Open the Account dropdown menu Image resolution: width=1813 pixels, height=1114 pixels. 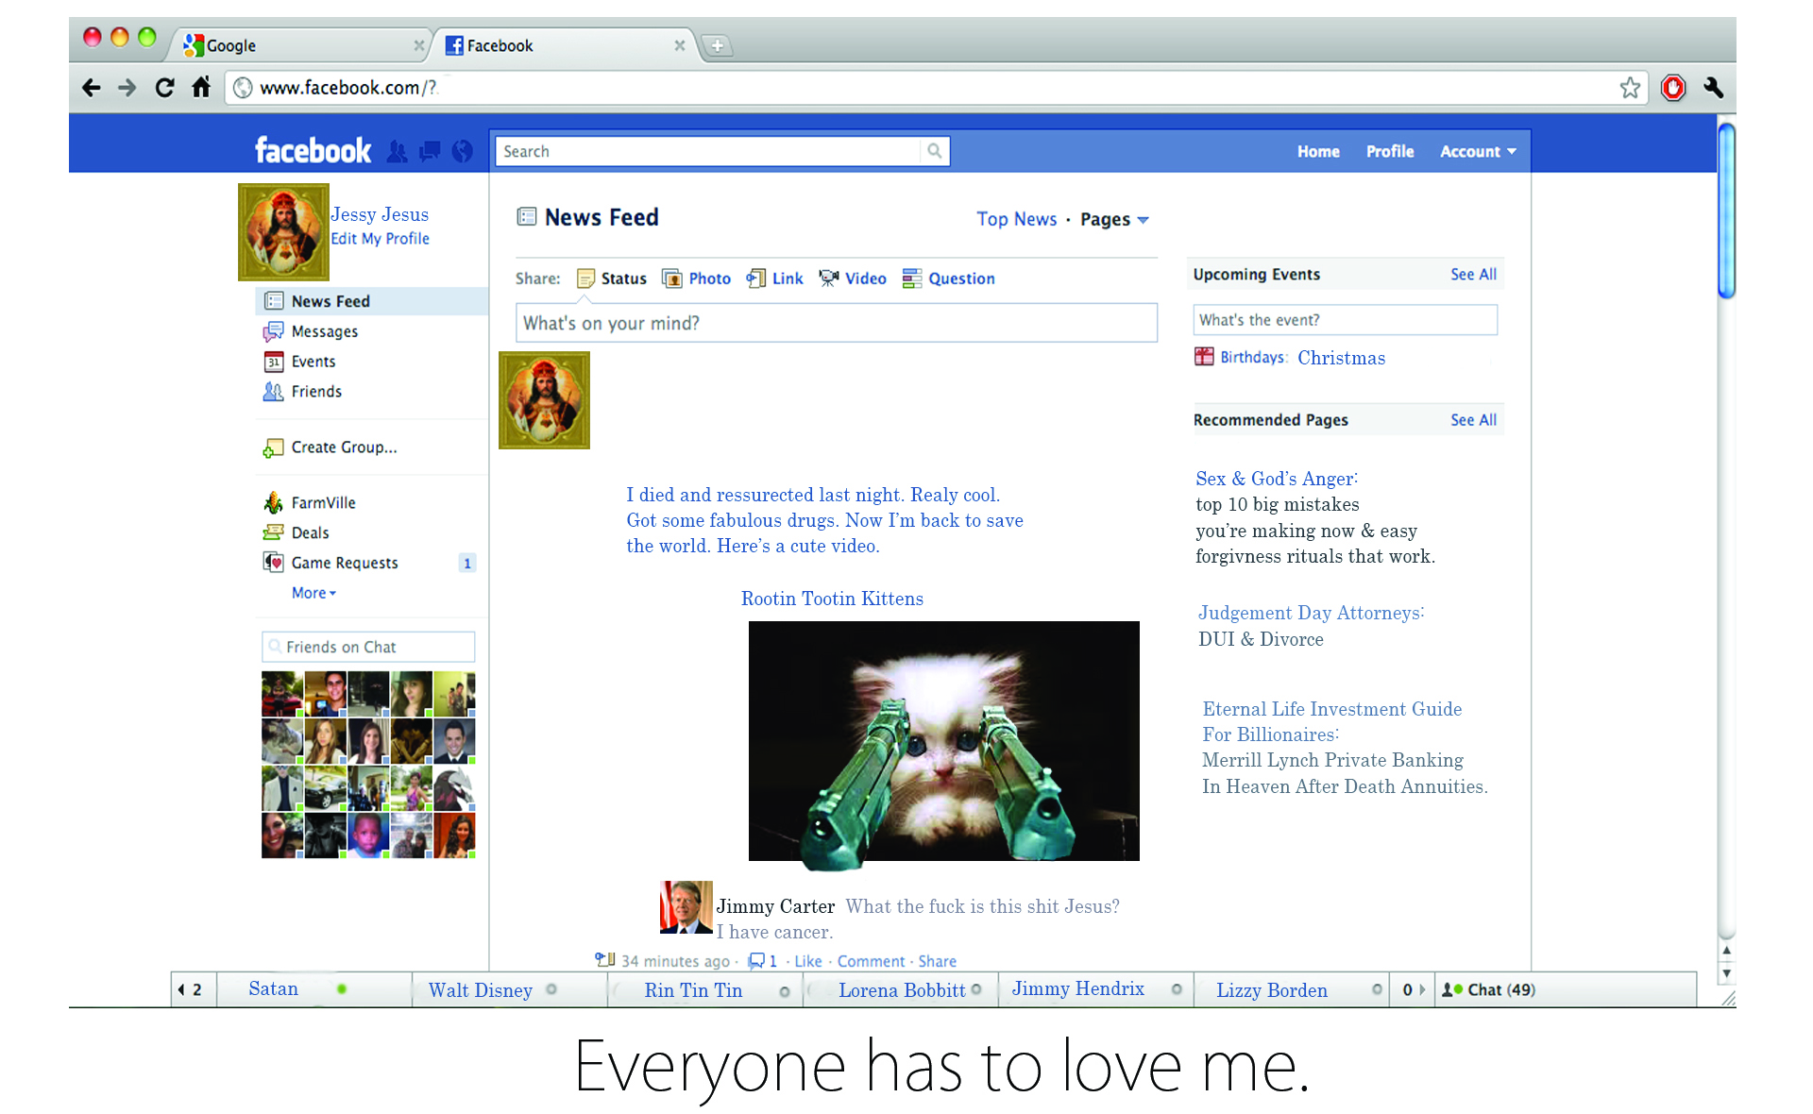coord(1478,151)
